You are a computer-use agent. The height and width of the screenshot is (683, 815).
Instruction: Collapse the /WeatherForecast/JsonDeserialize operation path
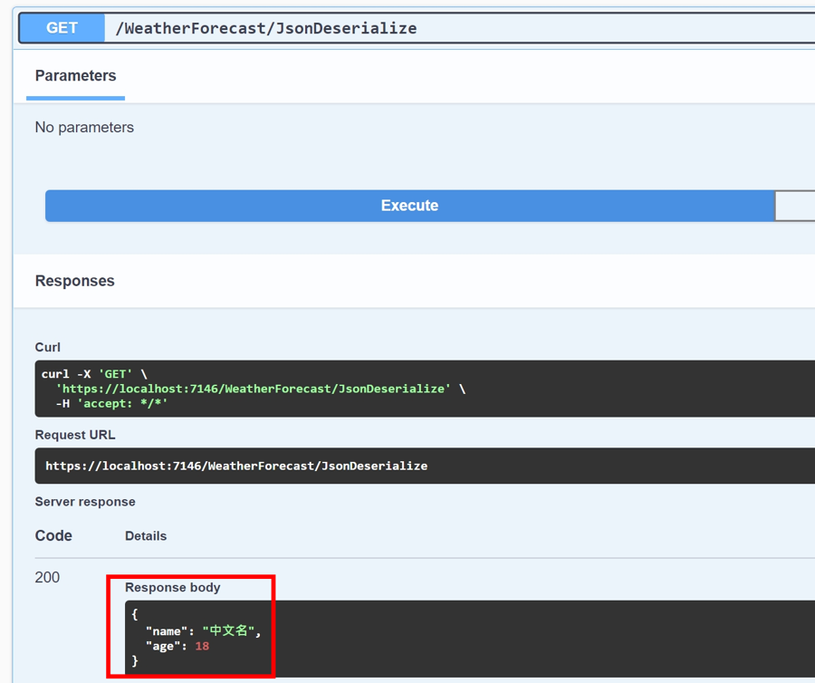266,28
